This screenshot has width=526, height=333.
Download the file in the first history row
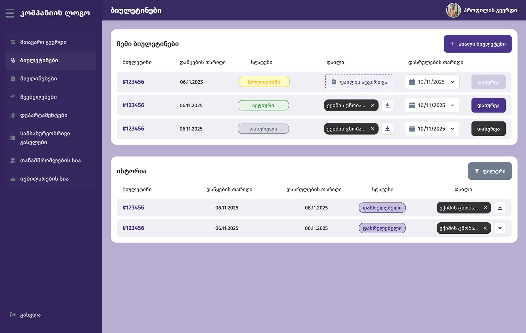click(500, 207)
